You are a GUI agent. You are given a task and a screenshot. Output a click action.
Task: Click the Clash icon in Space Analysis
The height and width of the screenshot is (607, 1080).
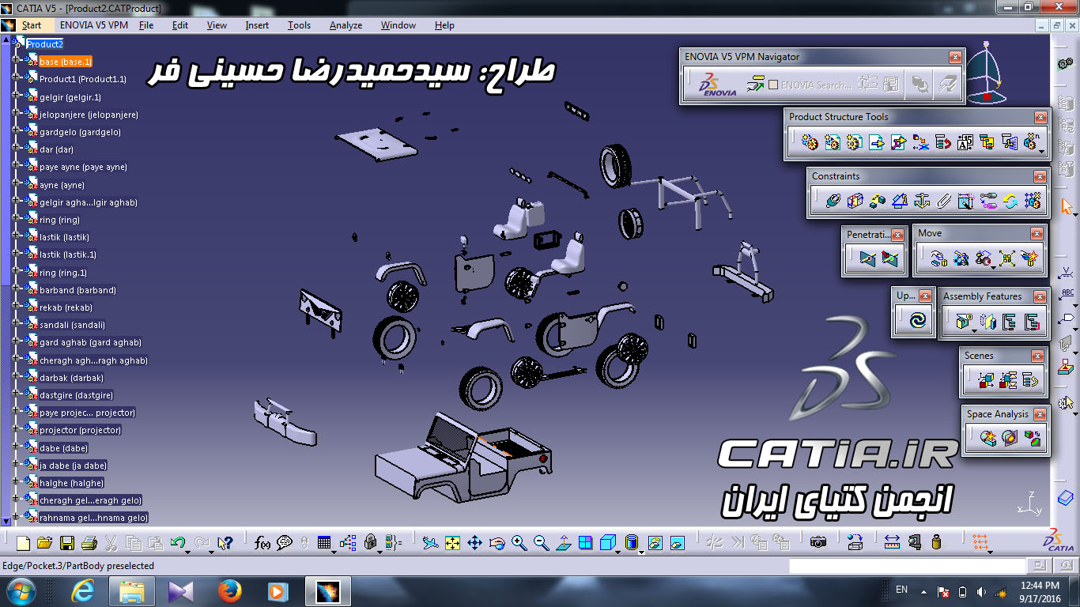[987, 437]
